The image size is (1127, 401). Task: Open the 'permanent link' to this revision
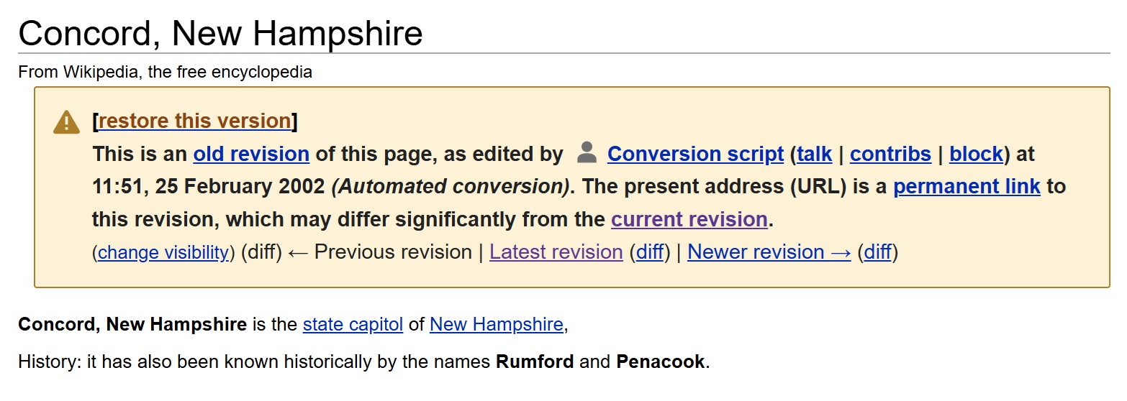point(967,187)
